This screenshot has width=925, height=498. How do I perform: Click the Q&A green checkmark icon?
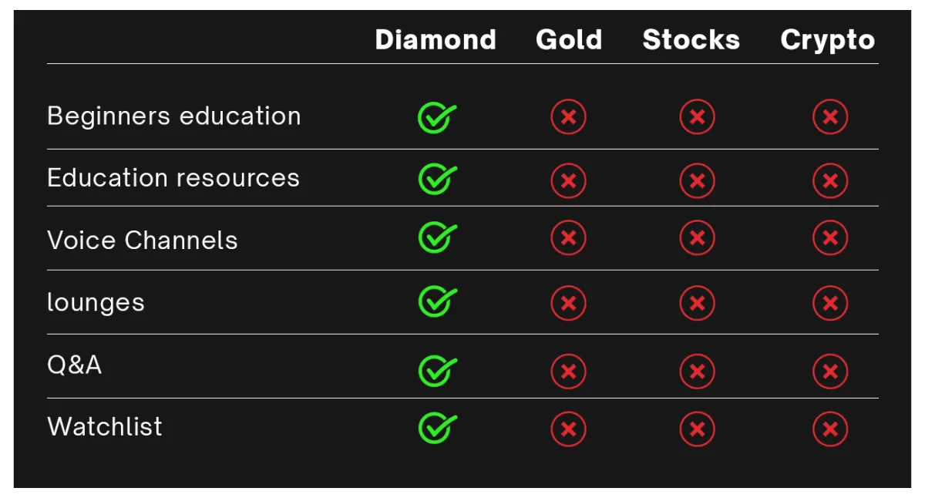coord(437,371)
